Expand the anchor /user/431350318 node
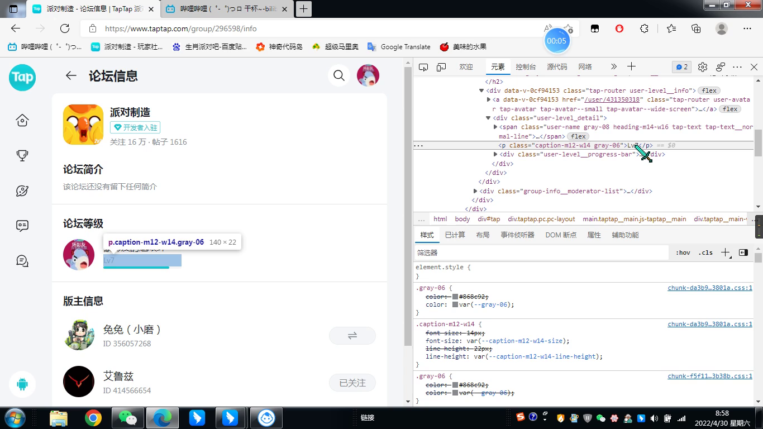Image resolution: width=763 pixels, height=429 pixels. click(489, 99)
